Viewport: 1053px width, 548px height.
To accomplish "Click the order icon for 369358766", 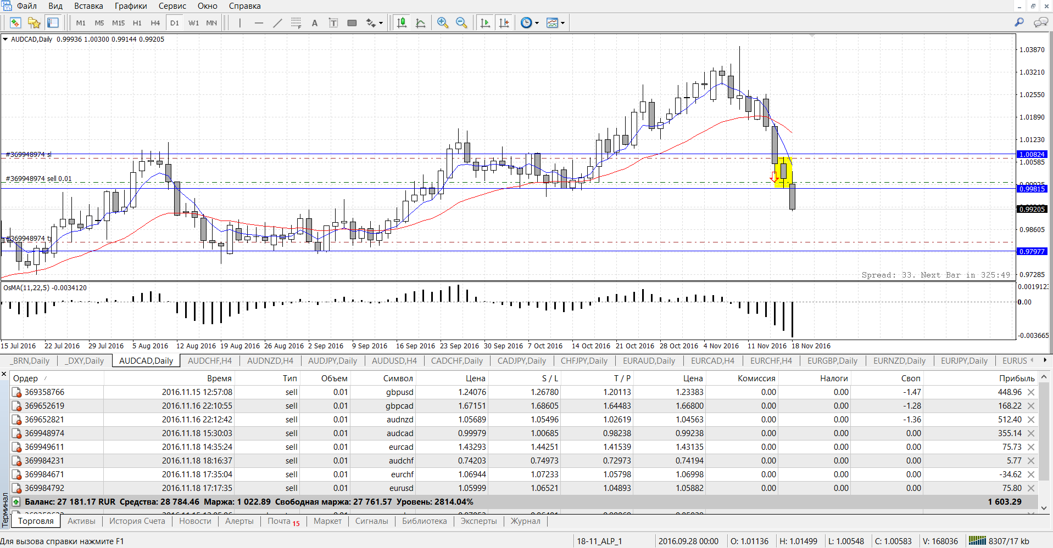I will (x=16, y=392).
